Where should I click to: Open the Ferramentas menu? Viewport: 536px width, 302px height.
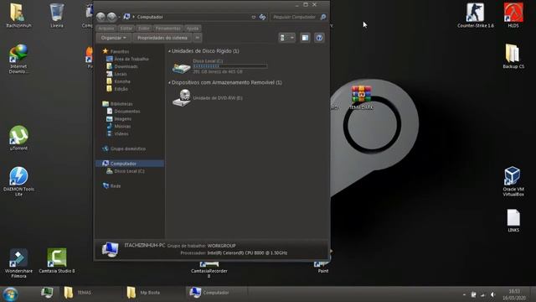pyautogui.click(x=167, y=29)
